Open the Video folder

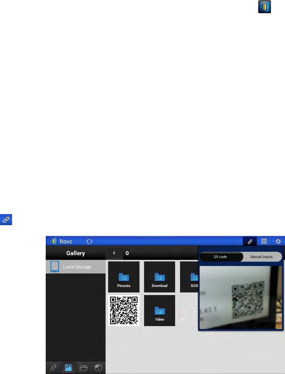point(160,311)
